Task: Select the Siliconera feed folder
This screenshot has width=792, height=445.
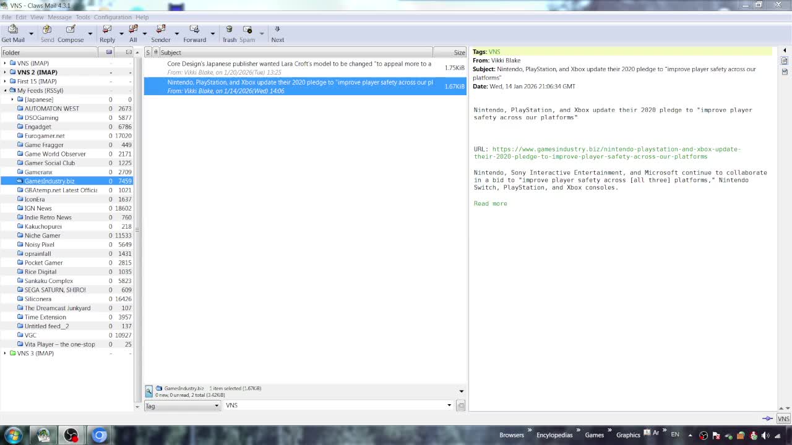Action: point(38,299)
